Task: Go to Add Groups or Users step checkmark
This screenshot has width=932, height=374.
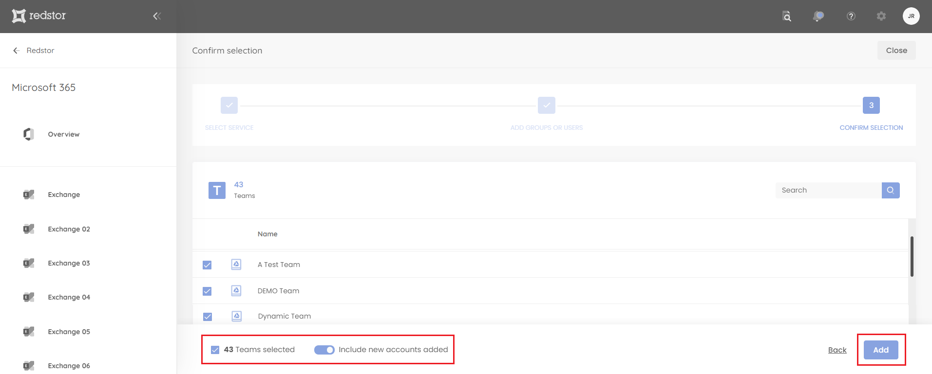Action: click(547, 105)
